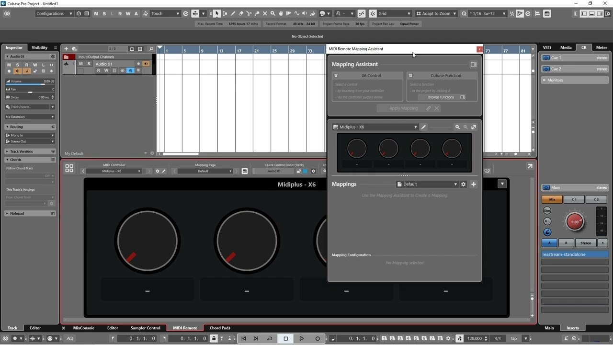Open the Media tab on right panel

coord(566,47)
